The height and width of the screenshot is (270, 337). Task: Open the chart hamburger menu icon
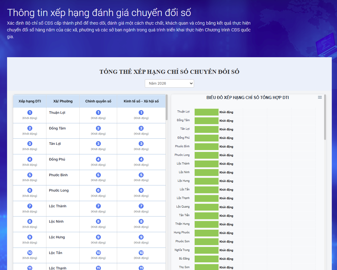(x=320, y=97)
